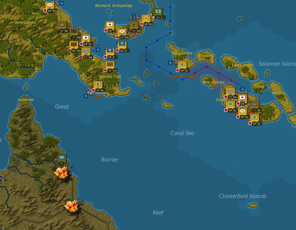Click the Coral Sea label

tap(182, 133)
